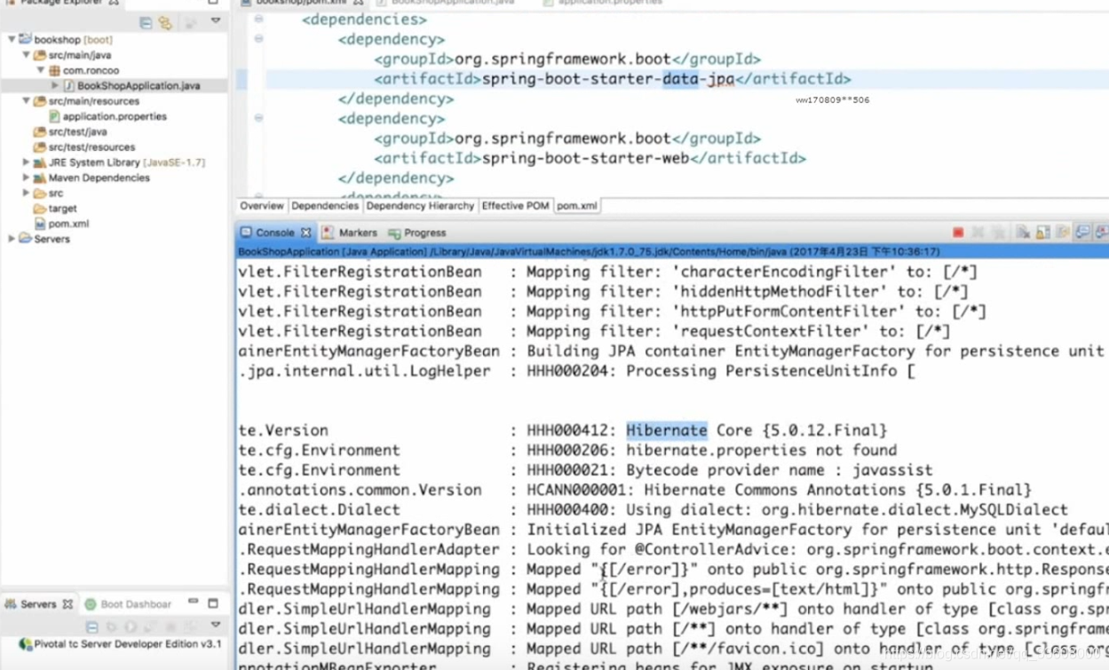Click the Remove All Terminated Launches icon
This screenshot has width=1109, height=670.
click(x=998, y=233)
